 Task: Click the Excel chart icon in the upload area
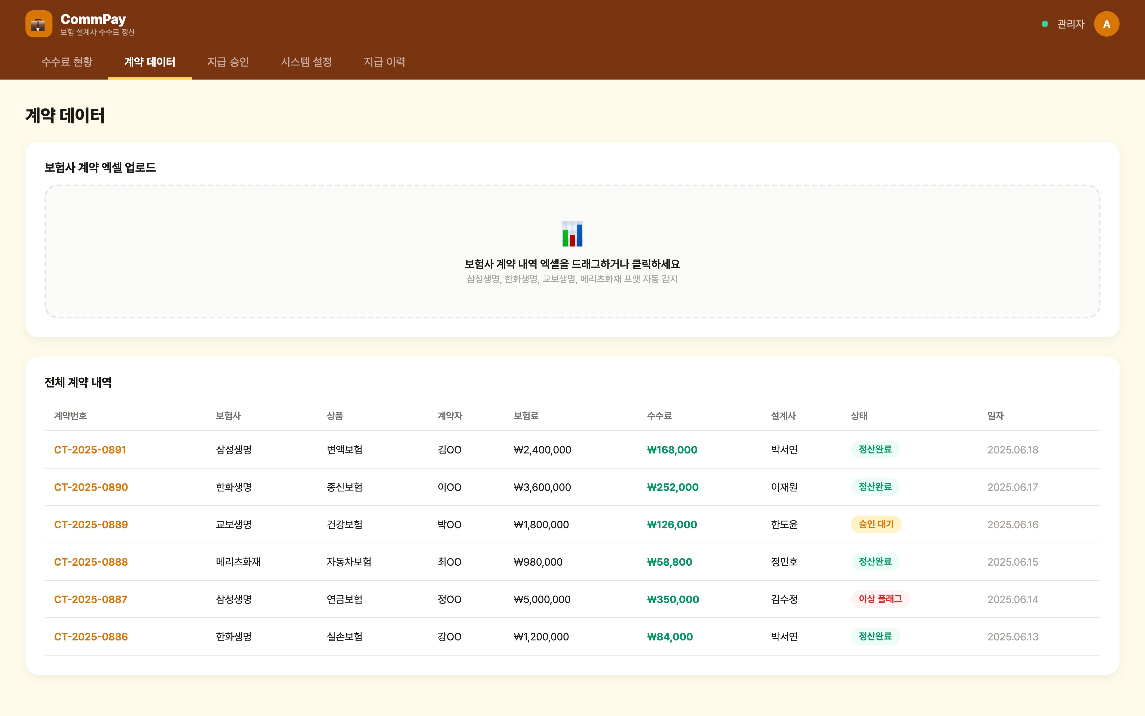[x=572, y=234]
